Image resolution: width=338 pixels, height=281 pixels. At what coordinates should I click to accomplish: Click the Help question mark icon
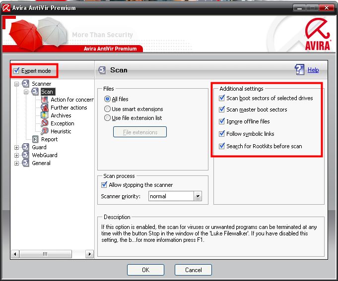(299, 70)
